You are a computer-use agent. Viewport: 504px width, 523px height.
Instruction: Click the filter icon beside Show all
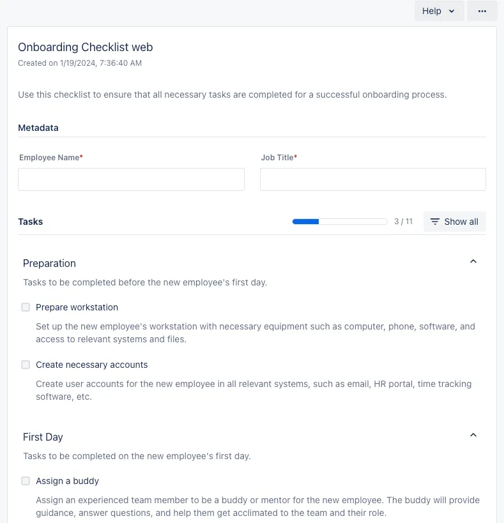point(434,222)
